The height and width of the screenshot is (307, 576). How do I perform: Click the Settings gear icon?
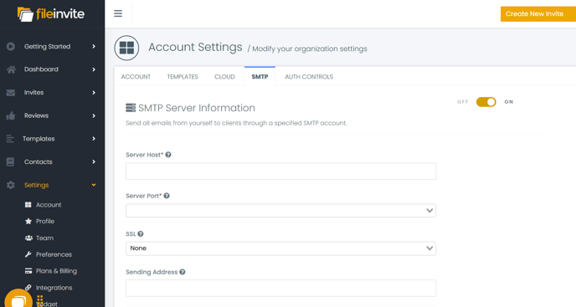pos(11,185)
